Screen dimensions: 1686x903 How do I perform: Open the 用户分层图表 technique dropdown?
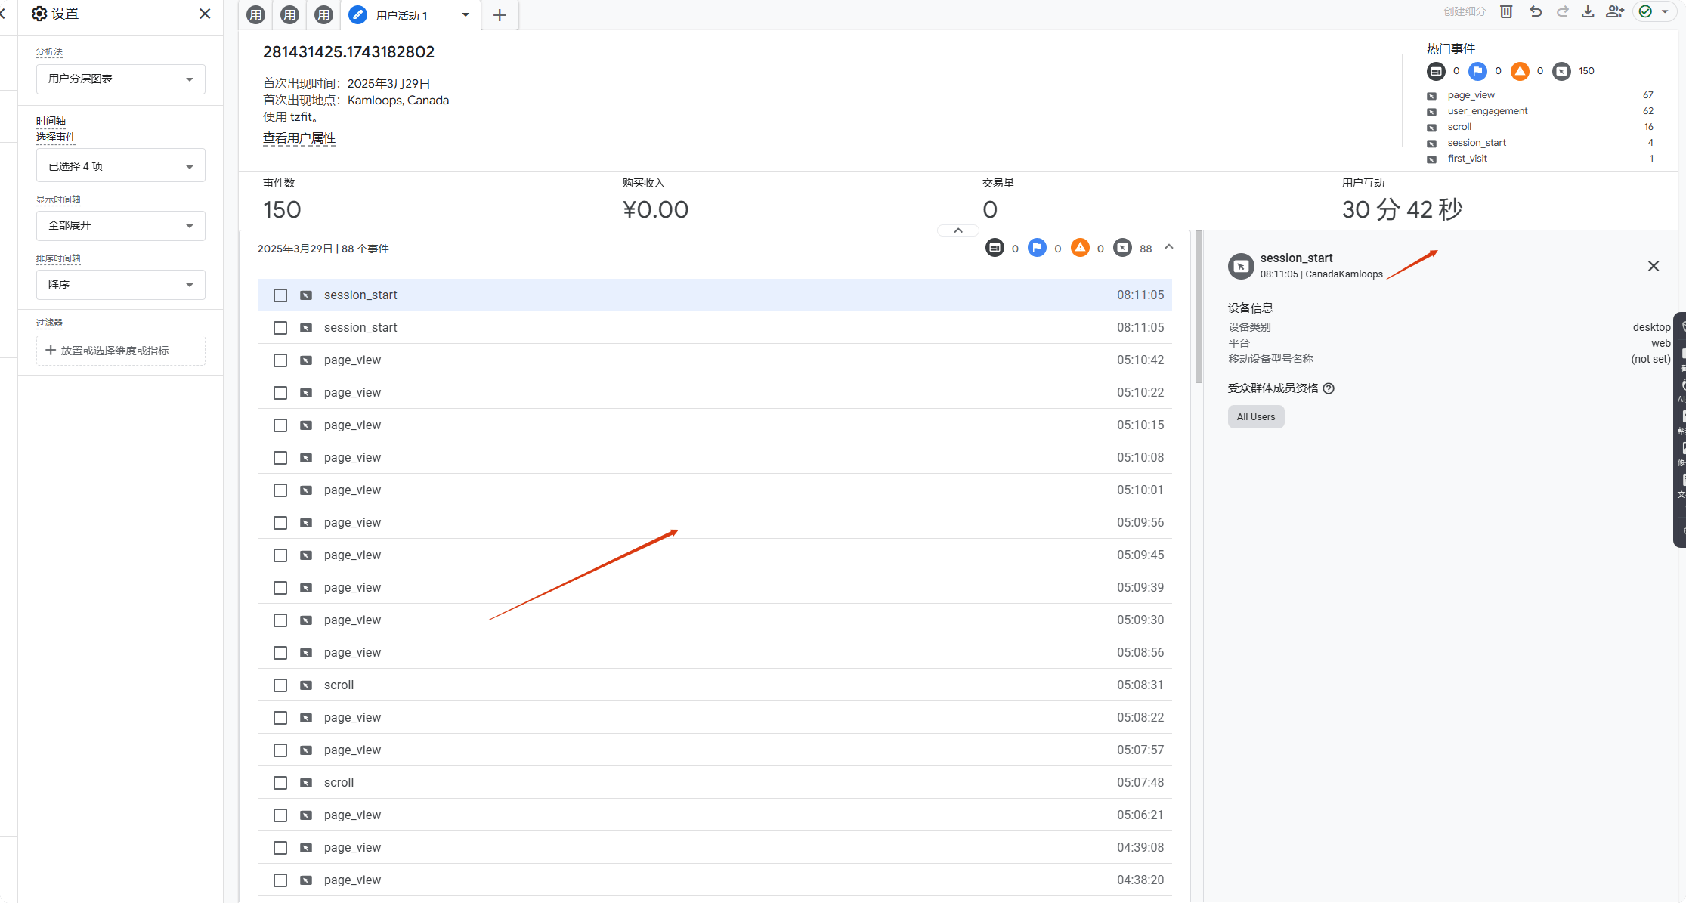(x=121, y=79)
